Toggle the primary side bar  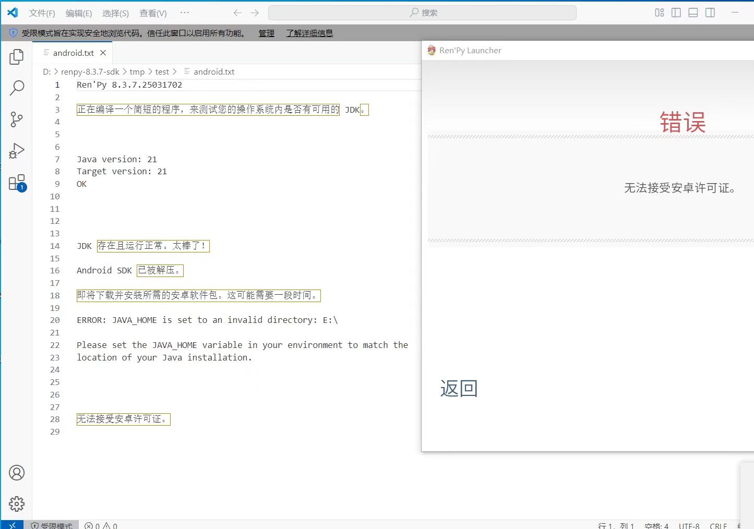click(676, 13)
